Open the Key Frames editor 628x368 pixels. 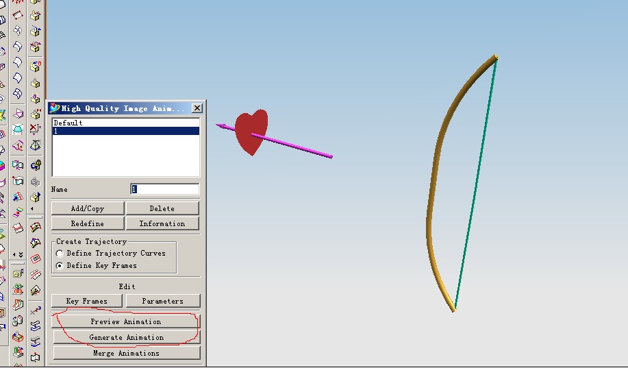(87, 301)
